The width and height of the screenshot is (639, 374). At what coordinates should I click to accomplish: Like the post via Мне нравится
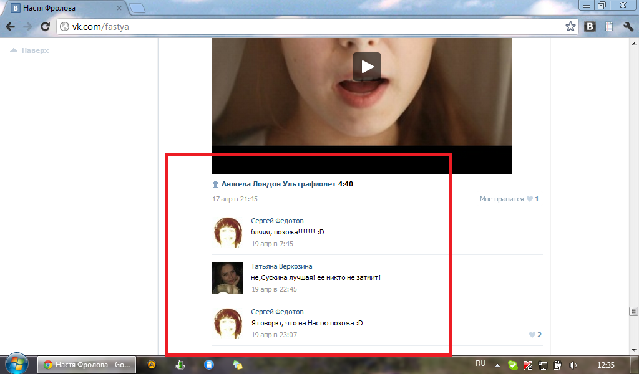point(502,199)
